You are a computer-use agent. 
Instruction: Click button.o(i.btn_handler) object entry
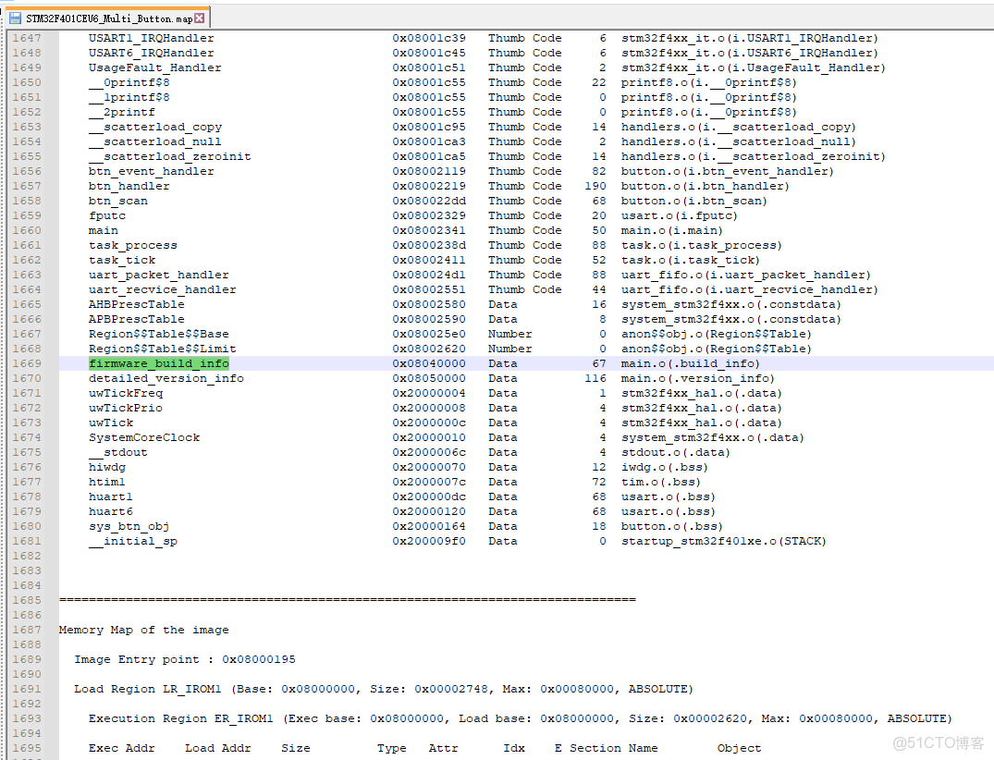(x=705, y=187)
